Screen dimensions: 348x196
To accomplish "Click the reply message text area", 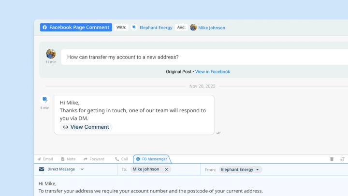I will tap(191, 186).
